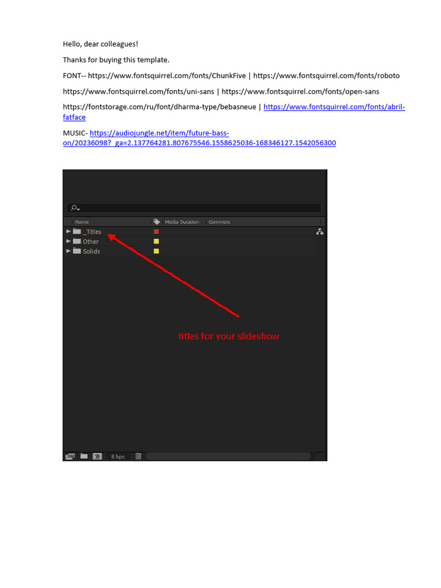Screen dimensions: 441x588
Task: Click the project panel search field
Action: (194, 208)
